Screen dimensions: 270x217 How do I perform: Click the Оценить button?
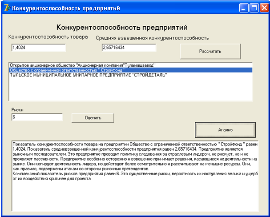tap(93, 118)
